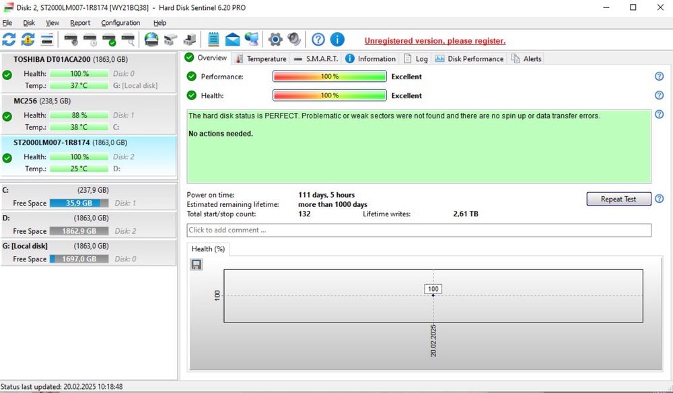Open the blue notepad report icon
Viewport: 673px width, 393px height.
[213, 40]
